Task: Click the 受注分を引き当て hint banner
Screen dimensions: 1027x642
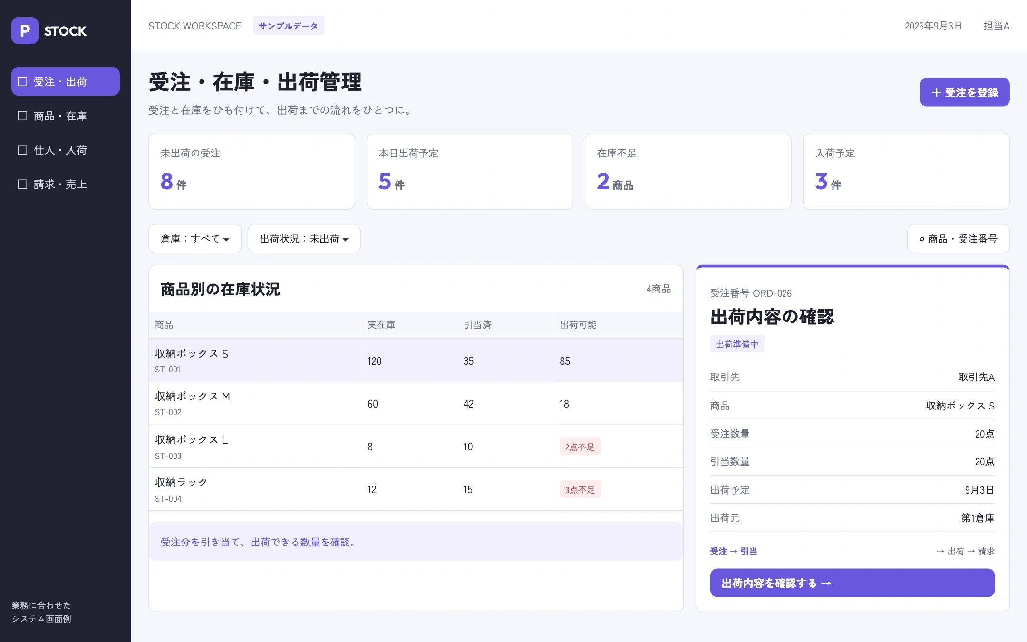Action: 416,542
